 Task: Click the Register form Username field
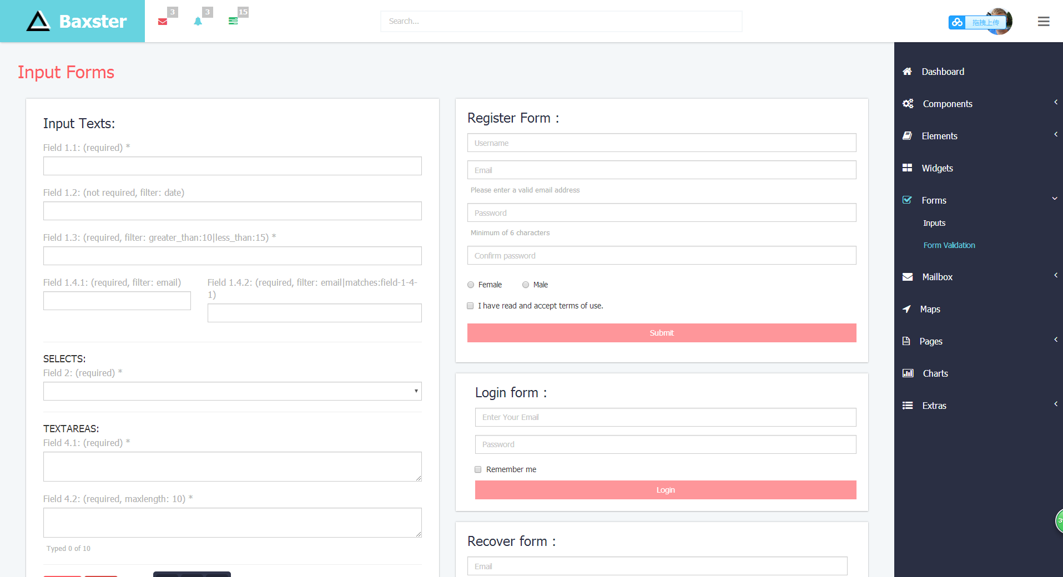[662, 143]
